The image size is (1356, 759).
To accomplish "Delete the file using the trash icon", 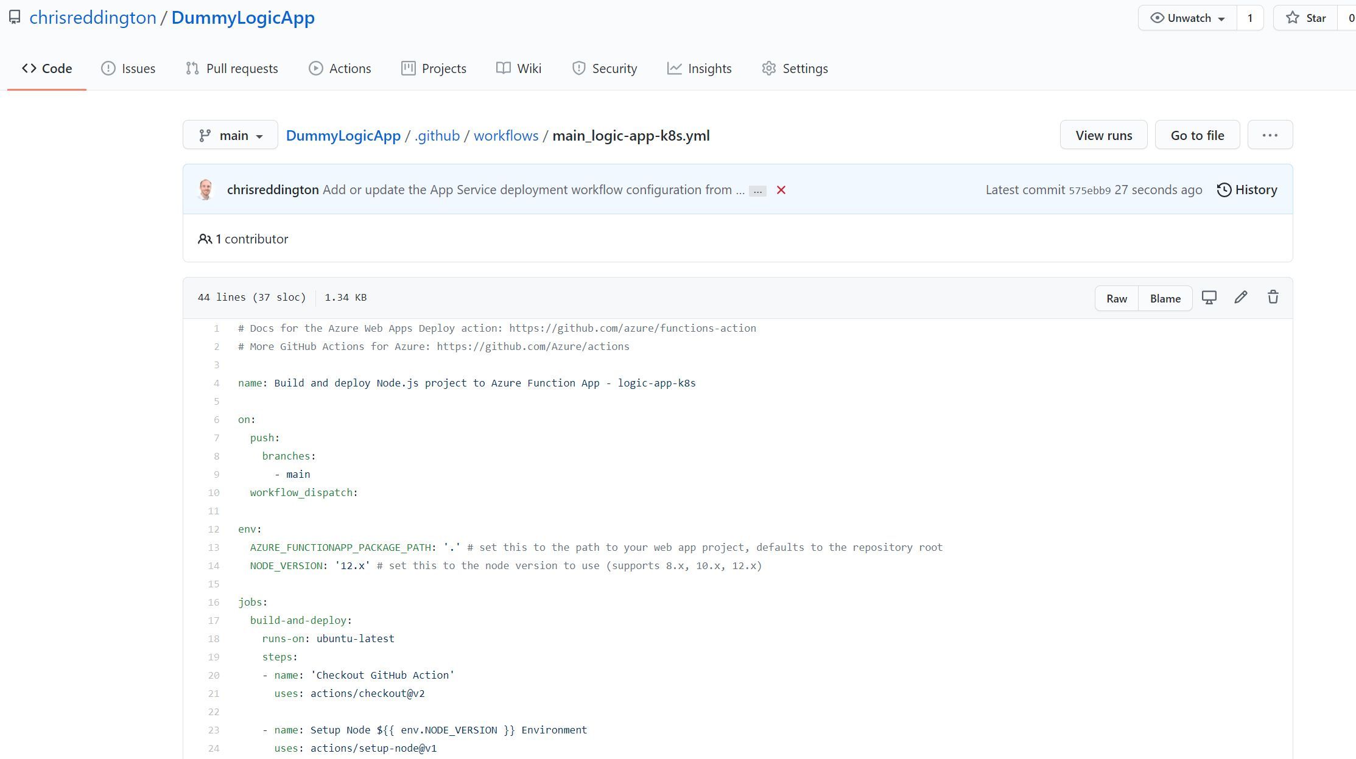I will click(1273, 298).
